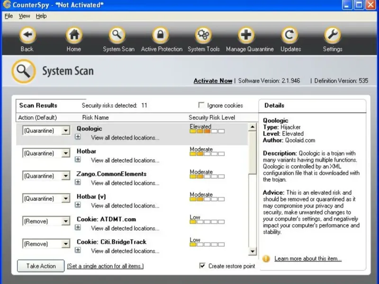Select the Qoologic risk name
This screenshot has height=284, width=379.
pos(90,128)
